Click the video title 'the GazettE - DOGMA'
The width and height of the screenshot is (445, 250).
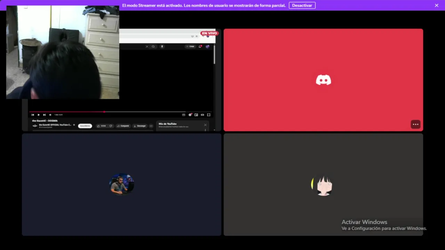45,120
